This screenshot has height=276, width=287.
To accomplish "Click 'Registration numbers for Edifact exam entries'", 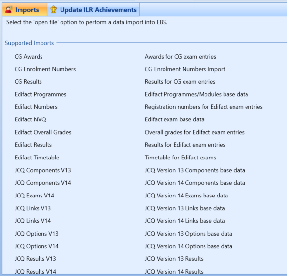I will 204,107.
